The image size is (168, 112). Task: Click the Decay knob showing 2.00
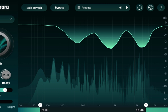coord(6,75)
